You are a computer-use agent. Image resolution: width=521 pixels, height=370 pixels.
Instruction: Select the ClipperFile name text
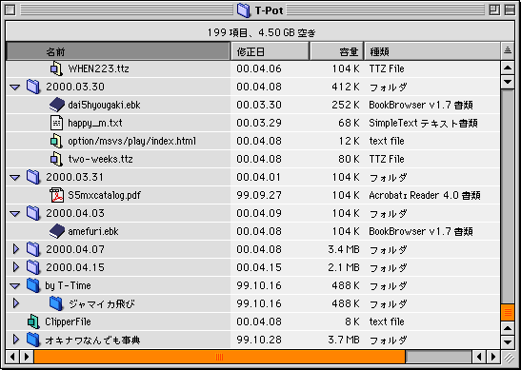(x=68, y=321)
